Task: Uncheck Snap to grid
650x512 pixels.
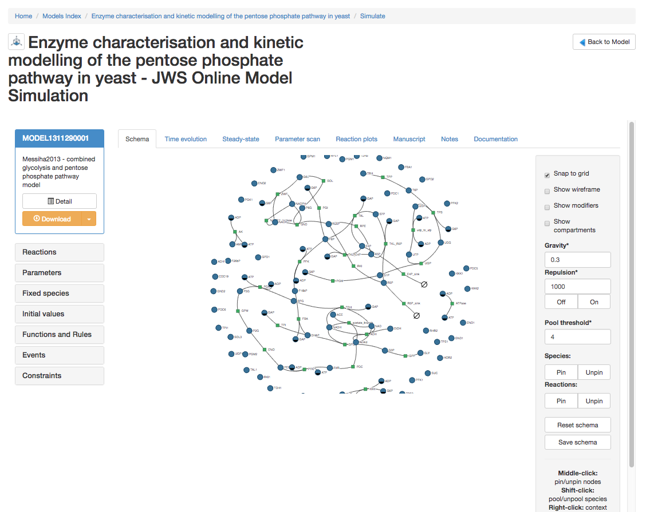Action: 547,174
